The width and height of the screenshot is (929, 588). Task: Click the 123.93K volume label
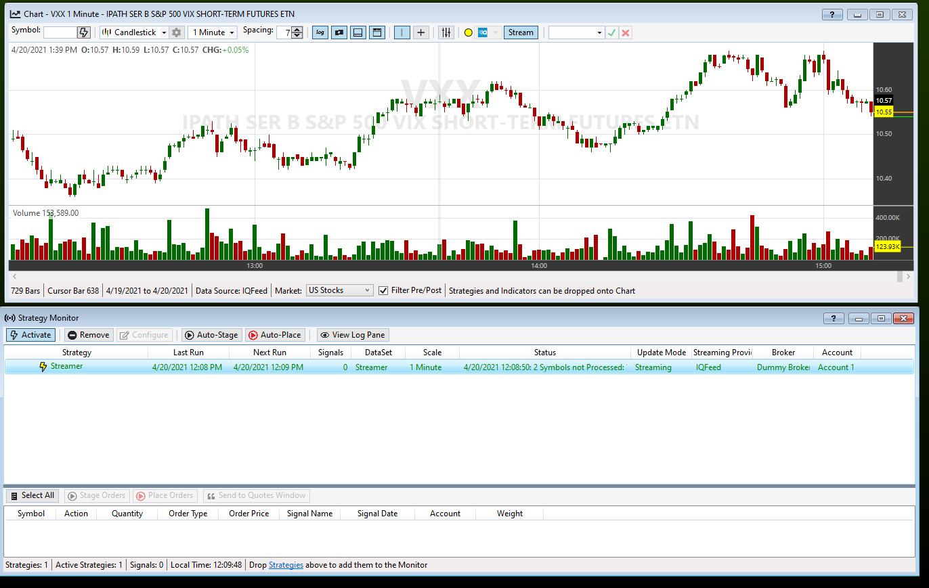pos(887,247)
